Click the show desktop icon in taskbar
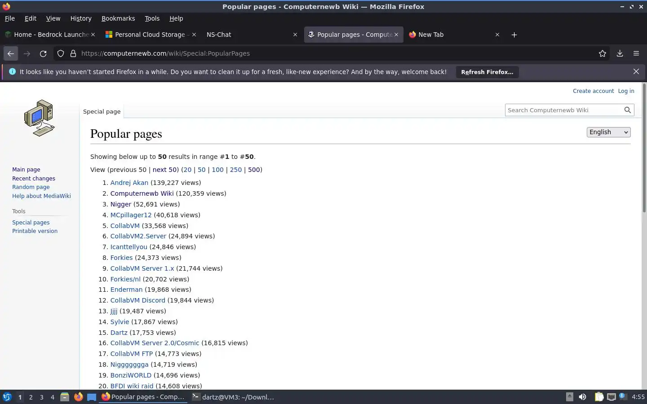 (92, 397)
